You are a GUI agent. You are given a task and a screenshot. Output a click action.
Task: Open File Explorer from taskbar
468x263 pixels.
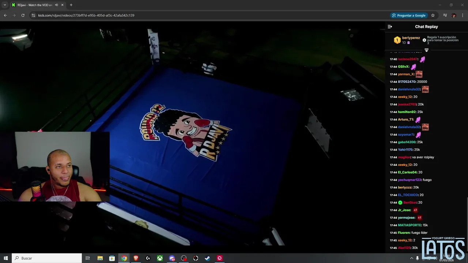coord(100,258)
